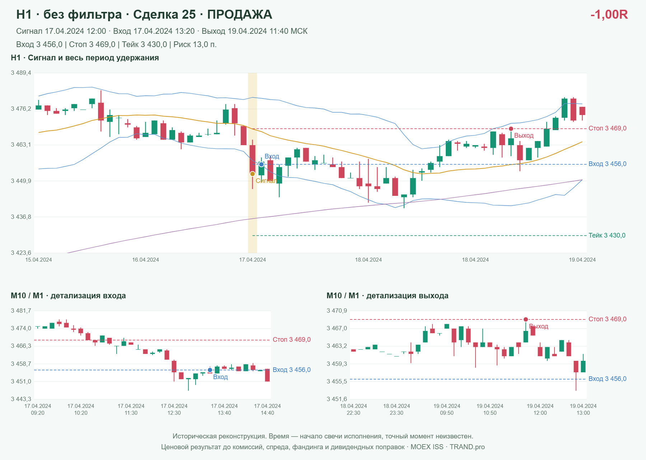Click the 3 470,9 axis label in the exit chart
The image size is (646, 460).
click(x=337, y=310)
